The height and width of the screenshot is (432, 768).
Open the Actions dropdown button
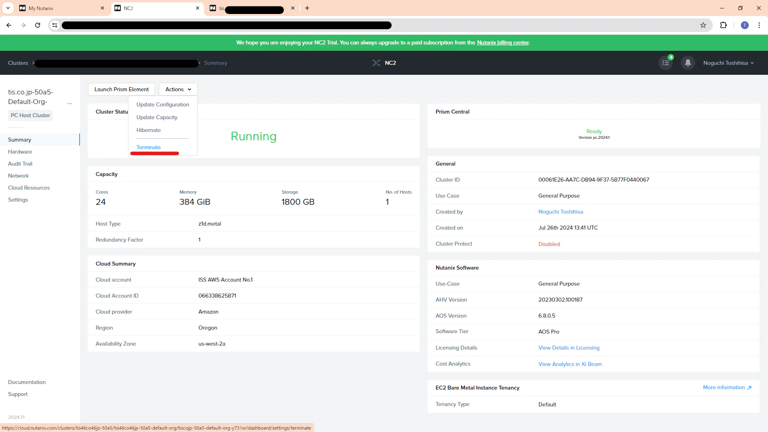pos(178,89)
